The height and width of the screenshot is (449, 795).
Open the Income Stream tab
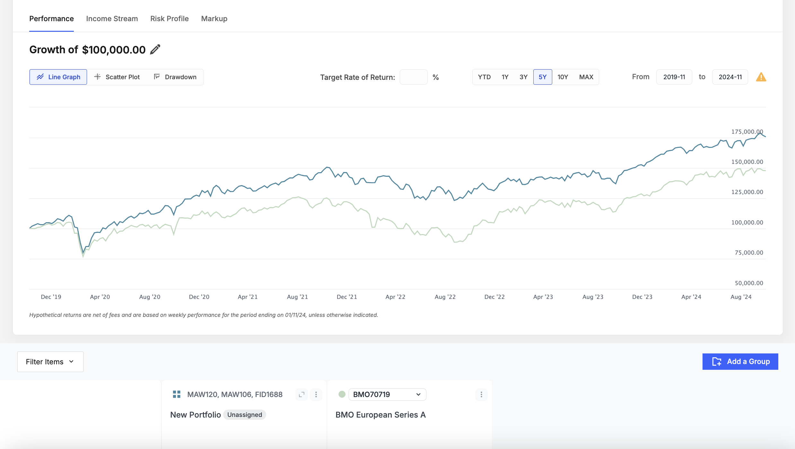pos(112,19)
